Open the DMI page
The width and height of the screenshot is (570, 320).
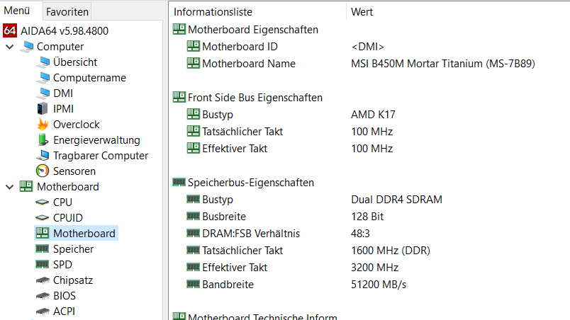[63, 93]
